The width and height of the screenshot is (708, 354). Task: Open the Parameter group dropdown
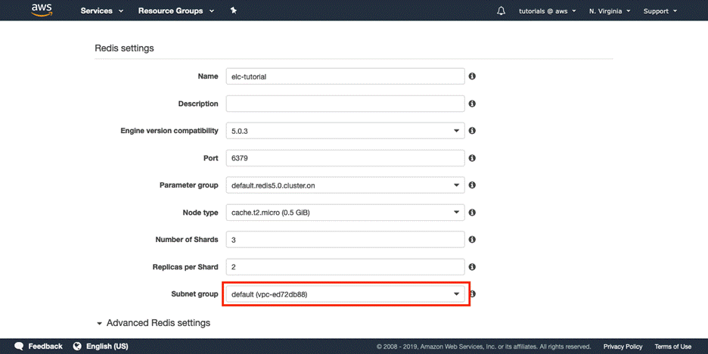345,185
